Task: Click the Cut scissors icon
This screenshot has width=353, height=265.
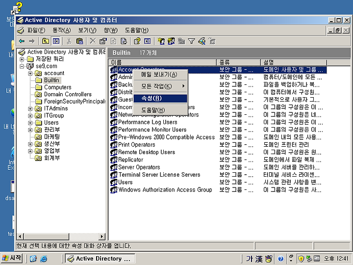Action: click(69, 41)
